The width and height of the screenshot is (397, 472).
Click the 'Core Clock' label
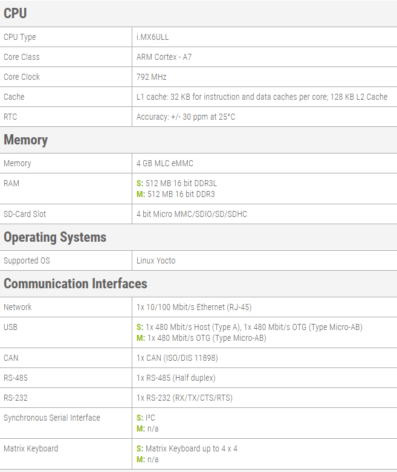[x=22, y=77]
